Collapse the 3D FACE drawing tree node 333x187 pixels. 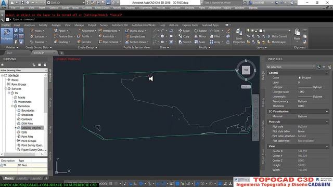2,75
